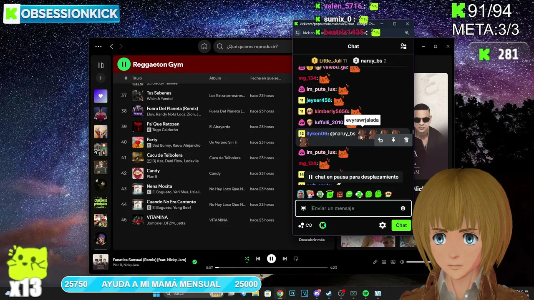The width and height of the screenshot is (534, 300).
Task: Pause the Reggaeton Gym playlist with the green button
Action: click(x=124, y=64)
